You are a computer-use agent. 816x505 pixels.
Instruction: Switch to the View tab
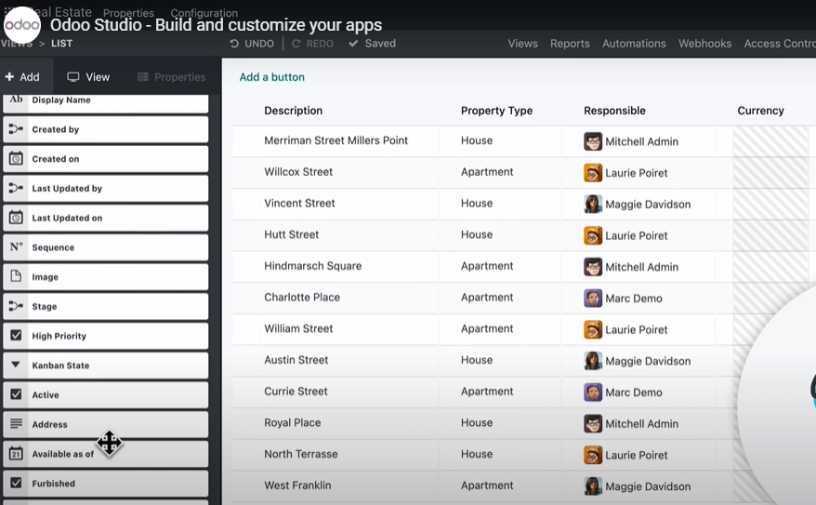click(88, 77)
